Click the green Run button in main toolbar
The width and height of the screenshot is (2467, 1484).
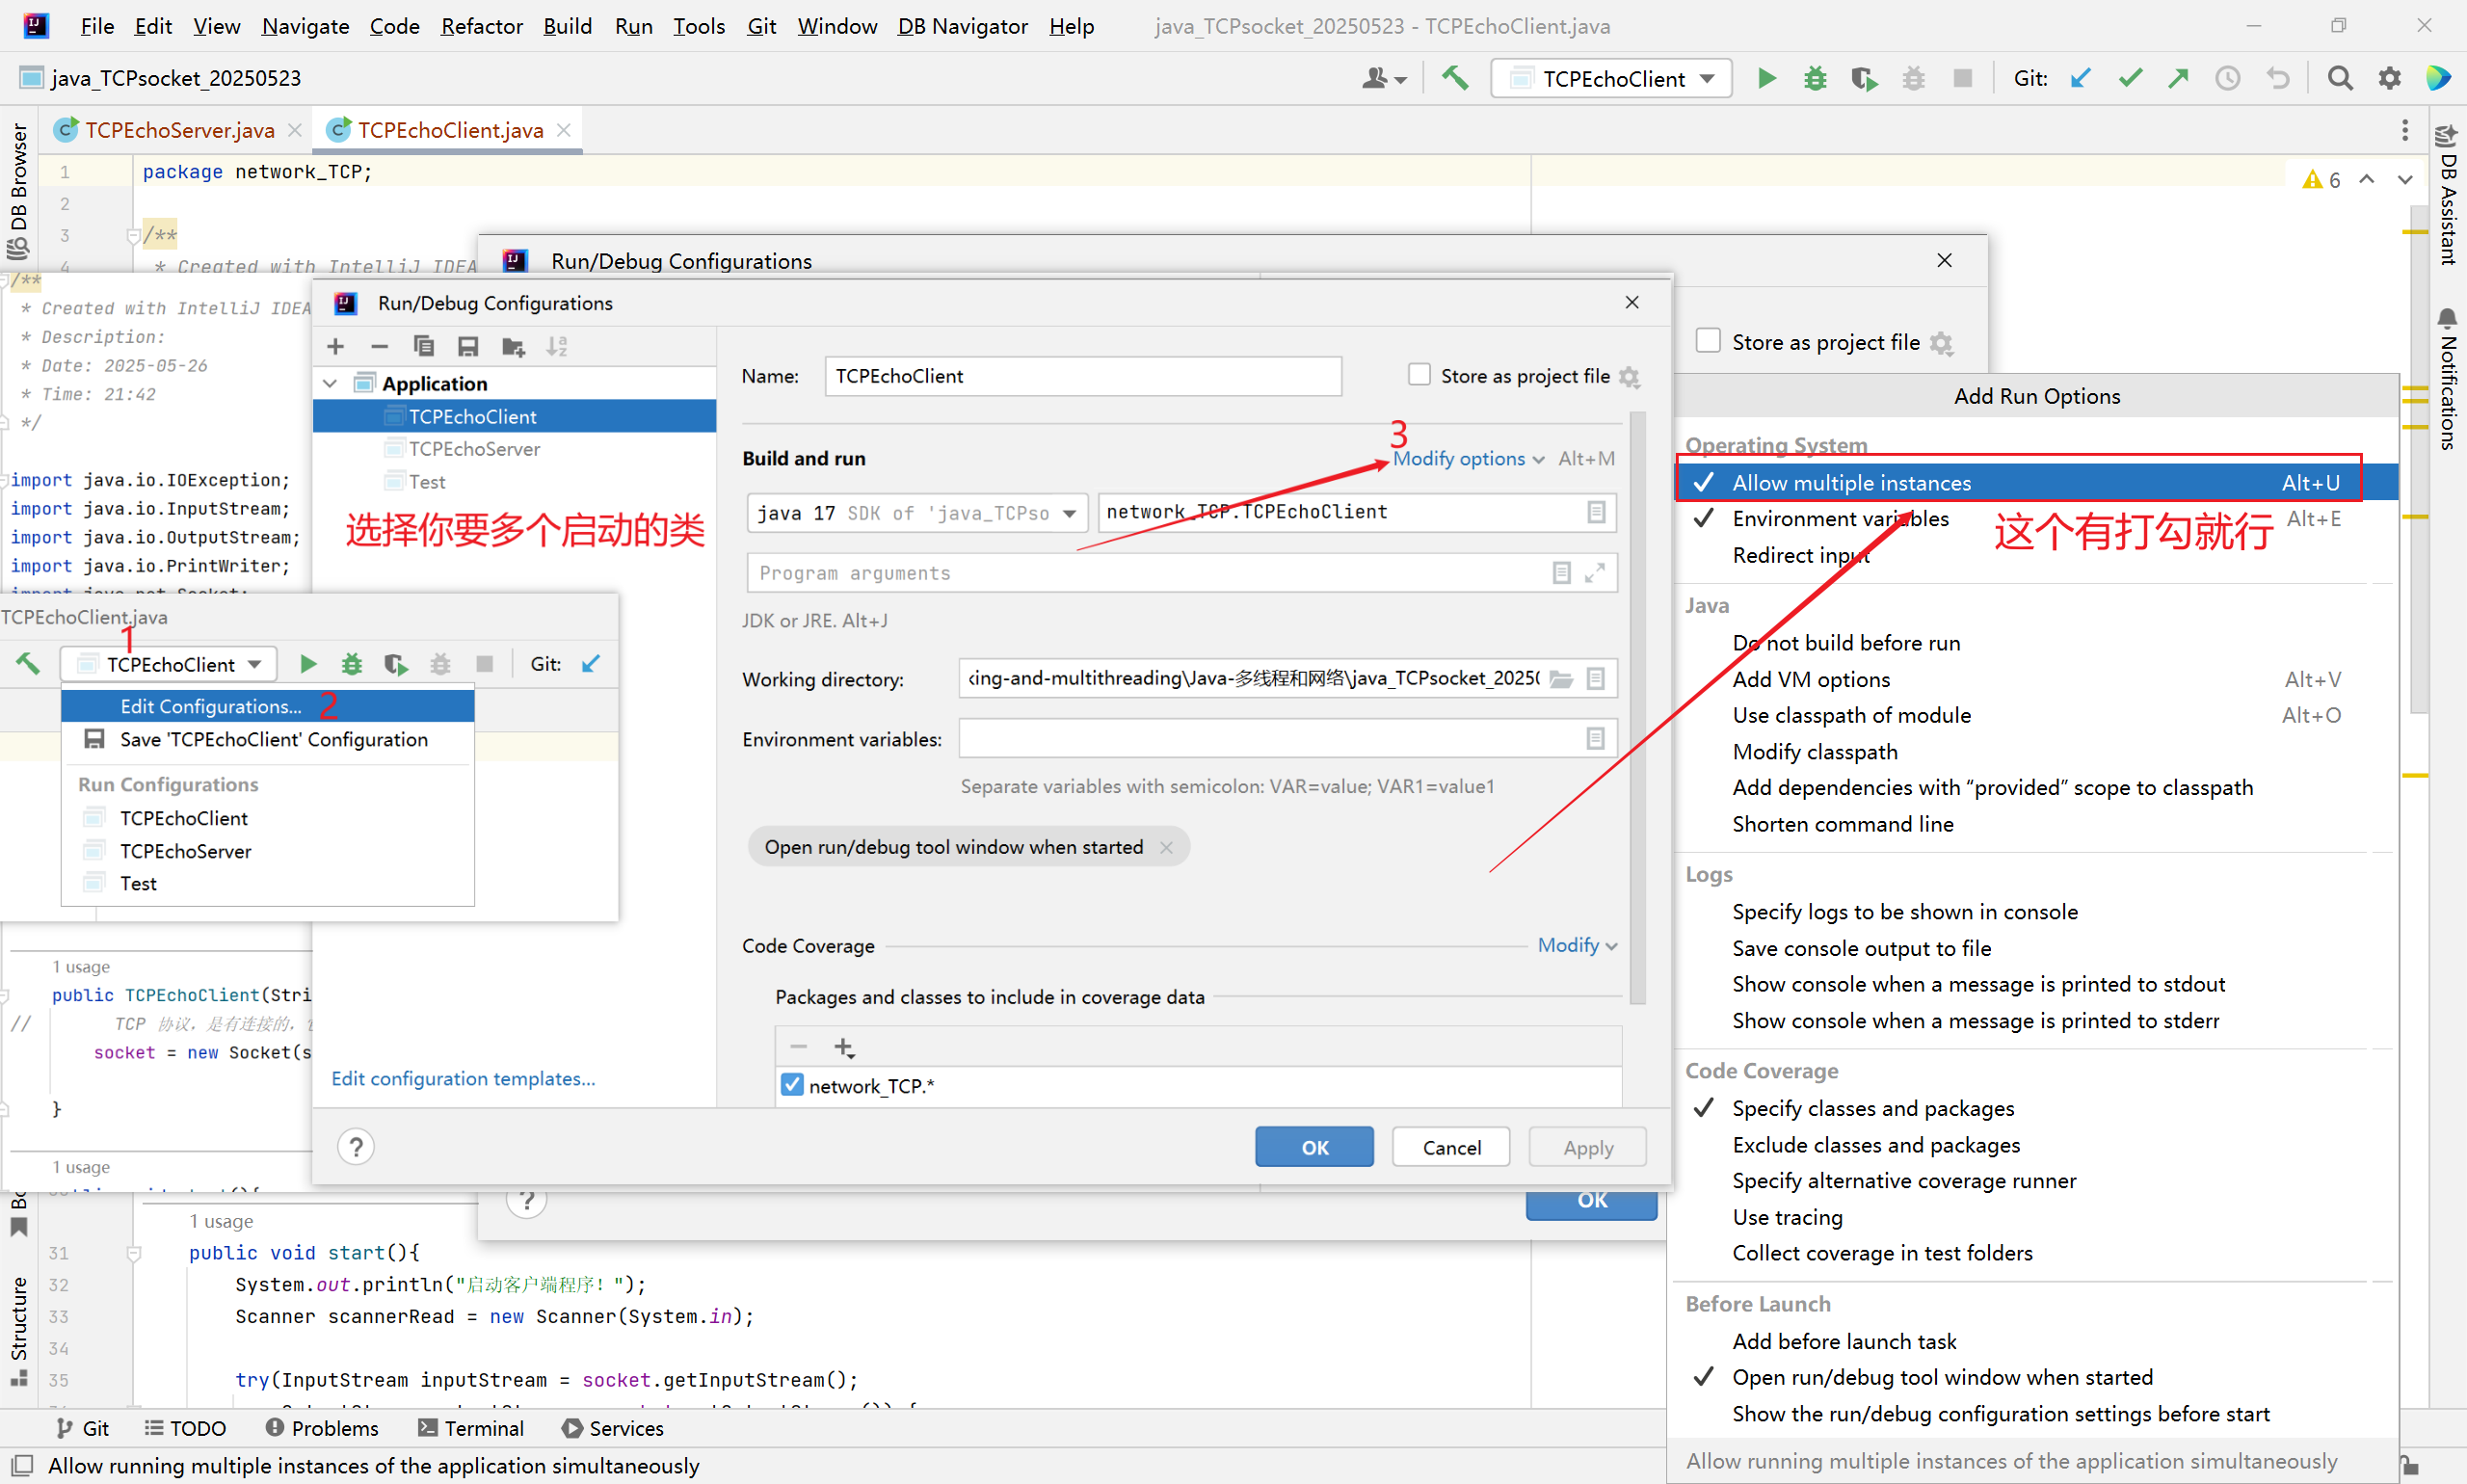pyautogui.click(x=1766, y=78)
